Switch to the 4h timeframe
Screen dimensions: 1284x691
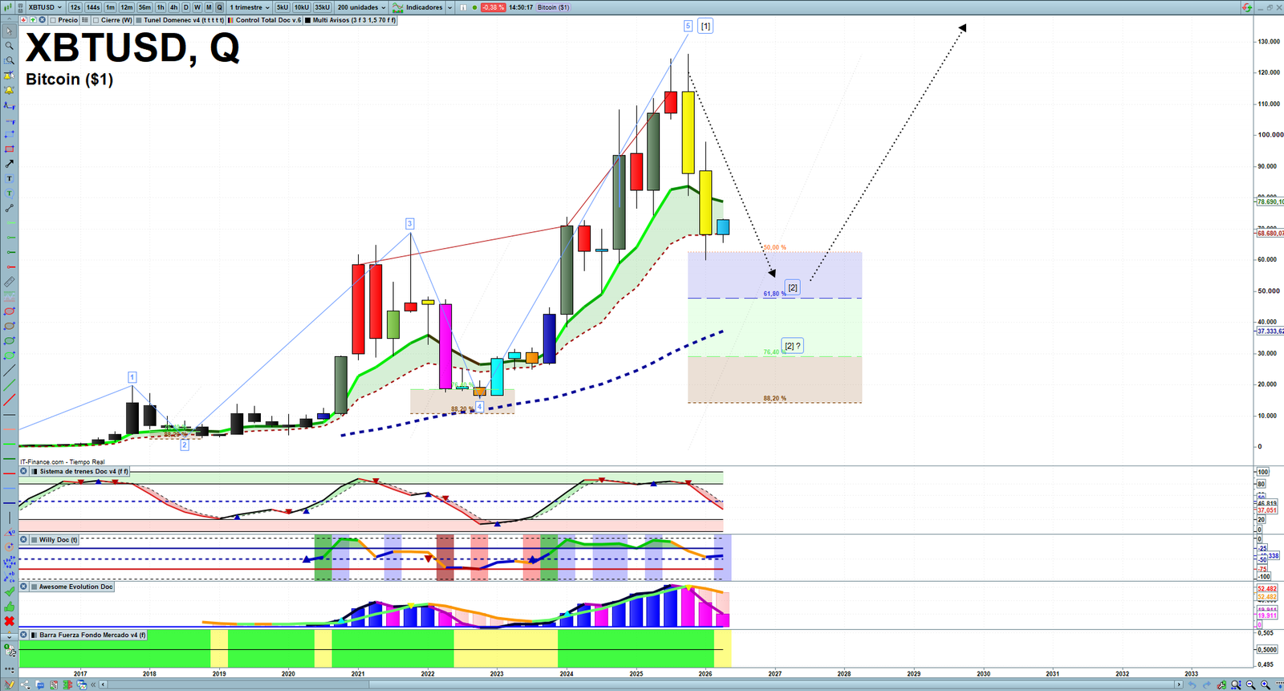pos(173,7)
